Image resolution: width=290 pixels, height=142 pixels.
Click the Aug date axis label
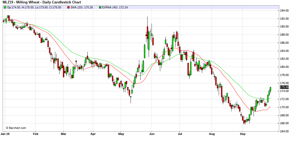point(212,134)
